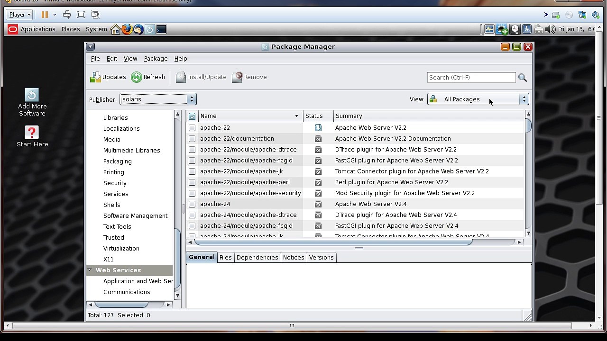Click the Status column header
The width and height of the screenshot is (607, 341).
click(x=318, y=116)
